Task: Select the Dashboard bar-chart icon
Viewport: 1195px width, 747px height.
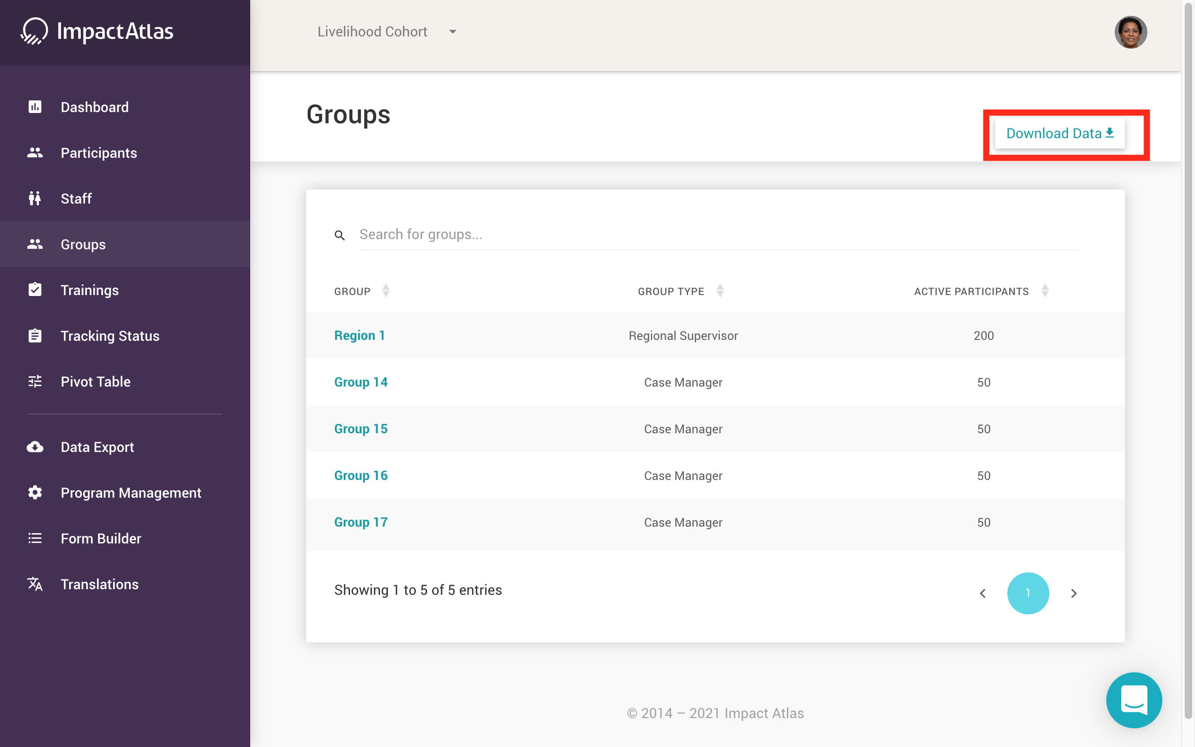Action: (x=35, y=107)
